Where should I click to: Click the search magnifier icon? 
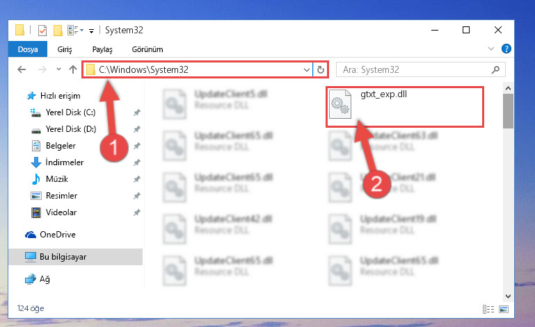[495, 70]
